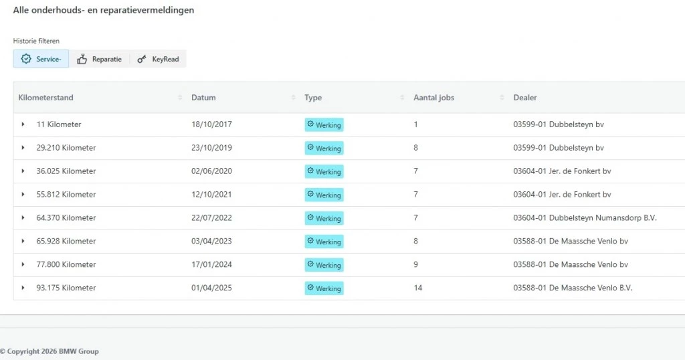Sort by Kilometerstand column sort icon
685x360 pixels.
[180, 98]
